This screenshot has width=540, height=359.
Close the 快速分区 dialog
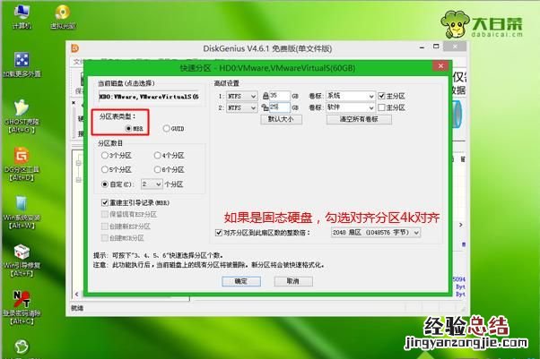[x=440, y=66]
